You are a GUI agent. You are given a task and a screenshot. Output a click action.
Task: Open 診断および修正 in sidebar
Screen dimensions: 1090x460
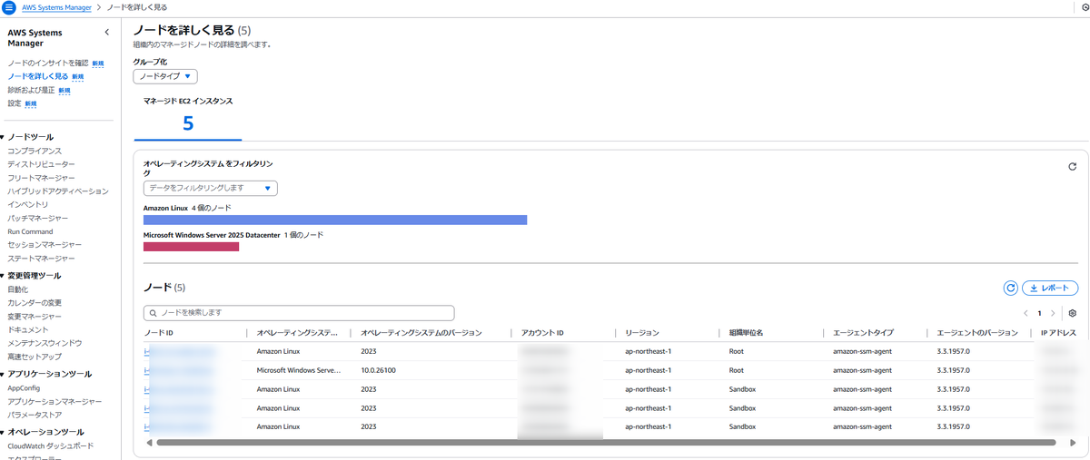(x=31, y=90)
